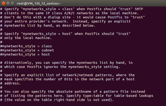Click 'network/netmask' in the comment text
The height and width of the screenshot is (106, 166).
tap(78, 75)
